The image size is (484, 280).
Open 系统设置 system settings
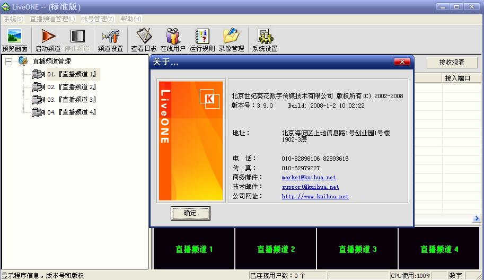click(x=265, y=40)
